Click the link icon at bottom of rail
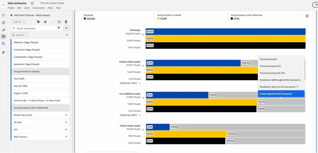 pyautogui.click(x=4, y=52)
